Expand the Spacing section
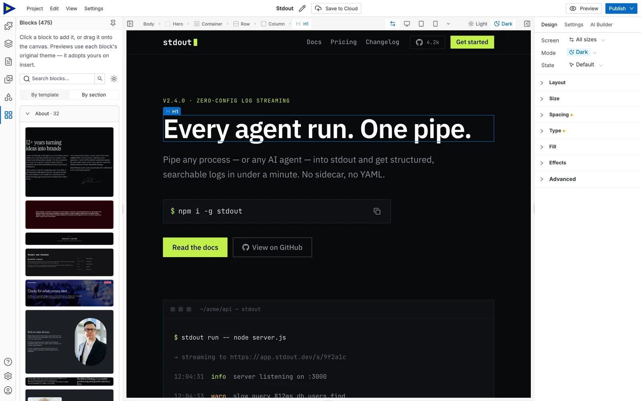641x401 pixels. [x=588, y=115]
